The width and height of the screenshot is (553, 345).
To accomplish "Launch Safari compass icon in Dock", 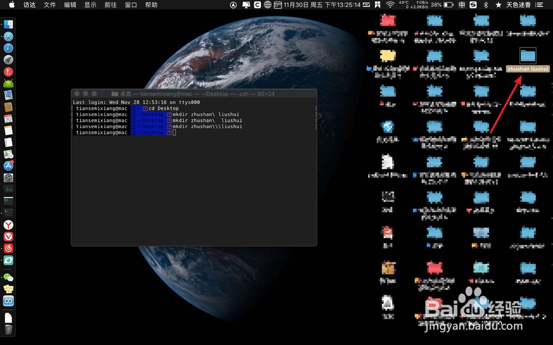I will coord(8,48).
